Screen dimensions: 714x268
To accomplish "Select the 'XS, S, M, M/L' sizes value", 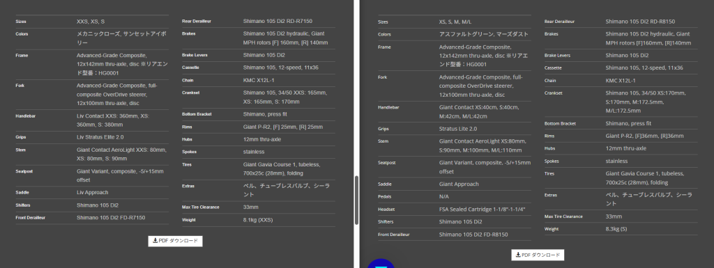I will point(455,22).
